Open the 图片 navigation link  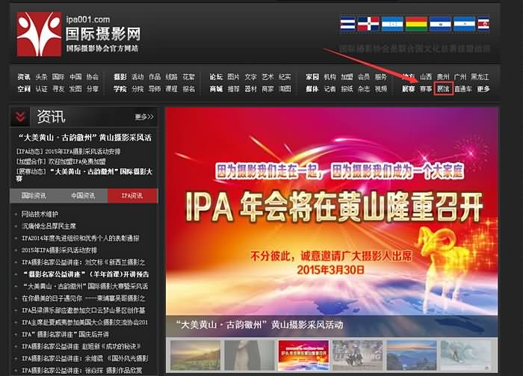tap(233, 77)
